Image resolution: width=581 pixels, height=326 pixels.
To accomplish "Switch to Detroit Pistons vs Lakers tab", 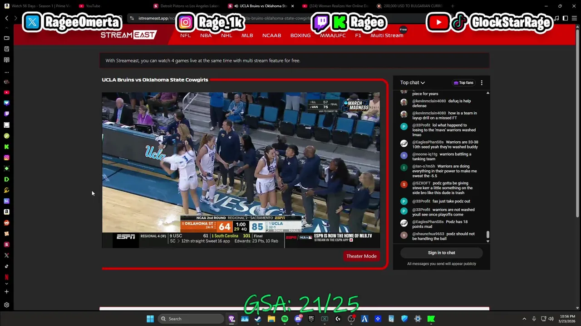I will [x=187, y=6].
